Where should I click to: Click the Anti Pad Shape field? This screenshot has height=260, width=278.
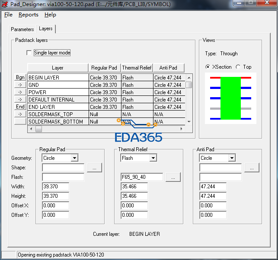[x=220, y=168]
